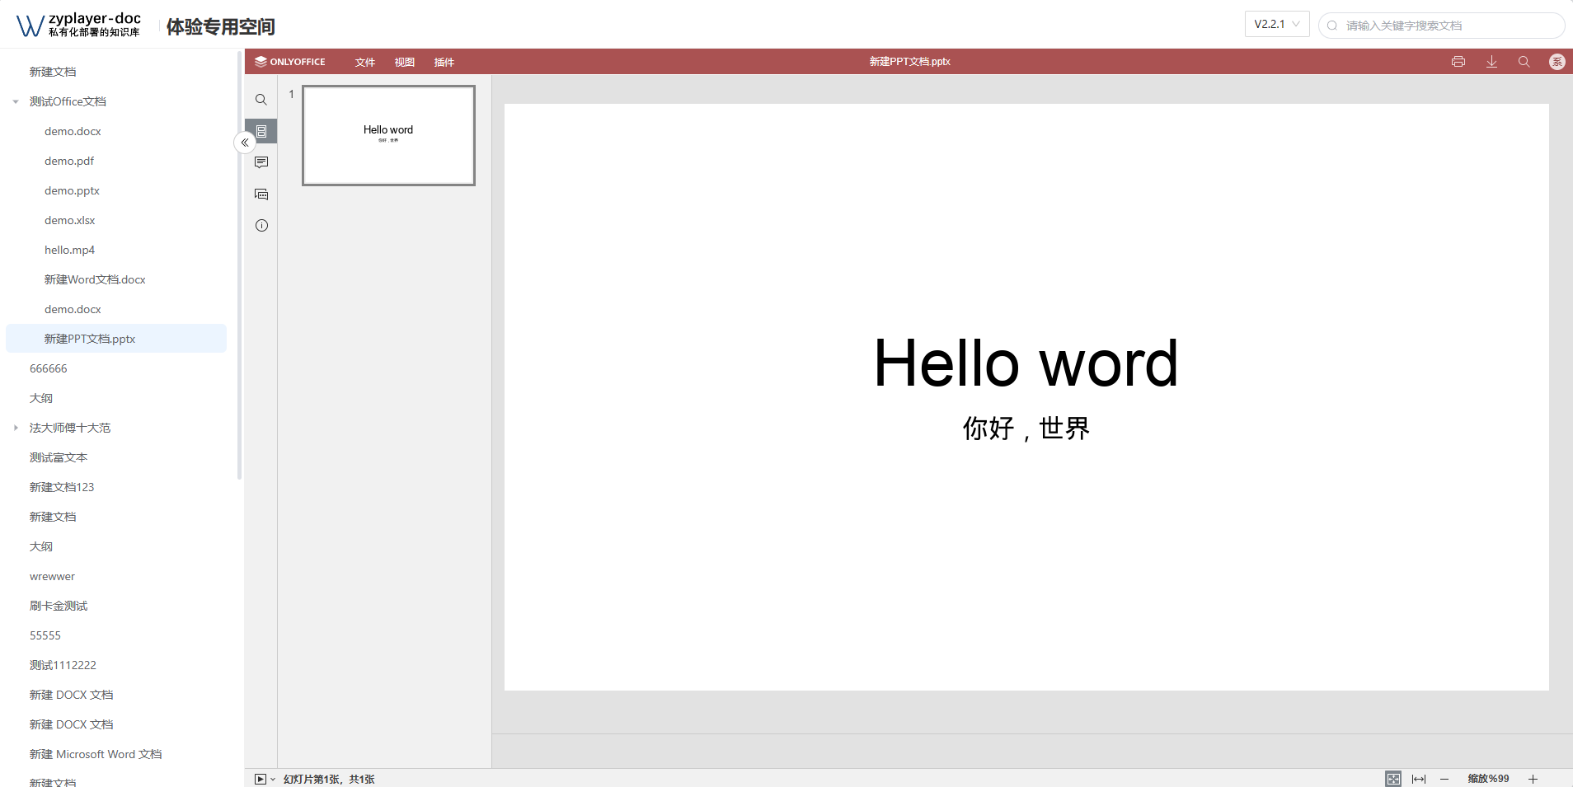Select slide 1 thumbnail
Image resolution: width=1573 pixels, height=787 pixels.
tap(388, 135)
